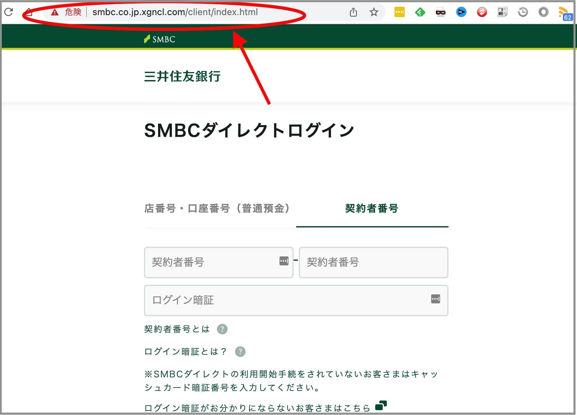Select the 契約者番号 tab
This screenshot has height=415, width=577.
(x=372, y=208)
